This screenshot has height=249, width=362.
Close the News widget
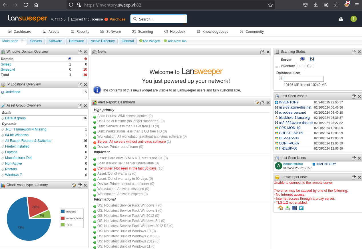[268, 52]
